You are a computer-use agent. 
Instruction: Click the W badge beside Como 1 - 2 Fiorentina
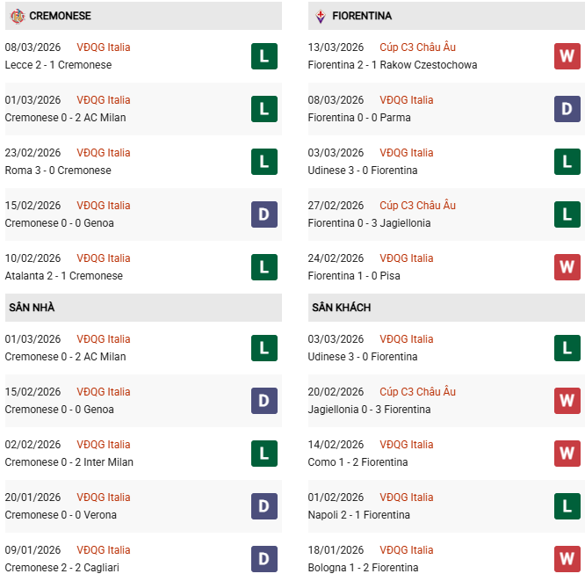[x=567, y=454]
